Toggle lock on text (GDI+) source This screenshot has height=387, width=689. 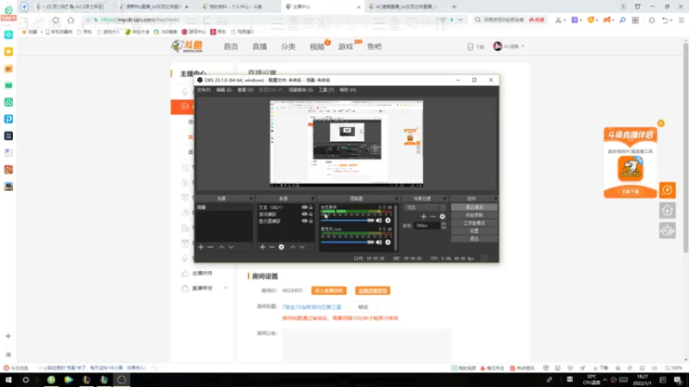[311, 207]
